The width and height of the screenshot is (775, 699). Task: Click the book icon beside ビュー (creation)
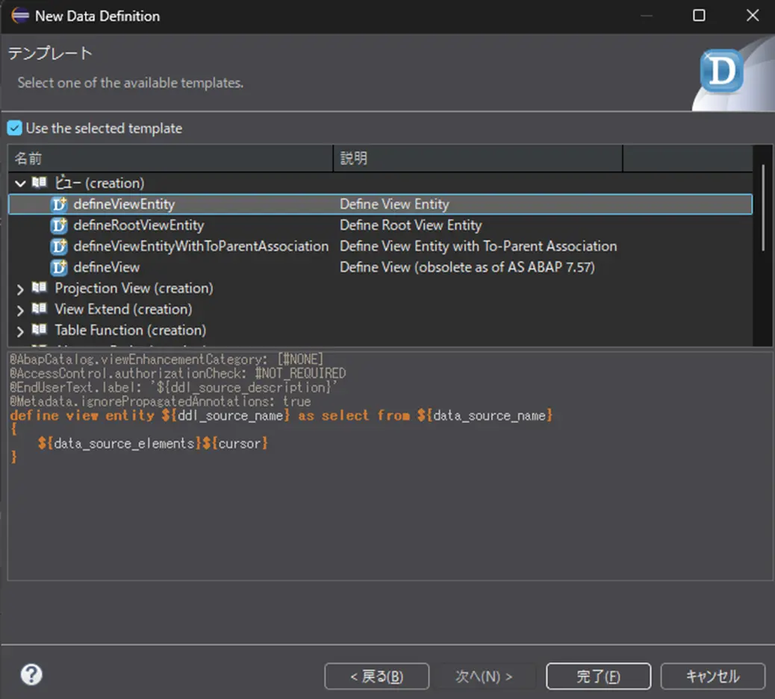[39, 182]
